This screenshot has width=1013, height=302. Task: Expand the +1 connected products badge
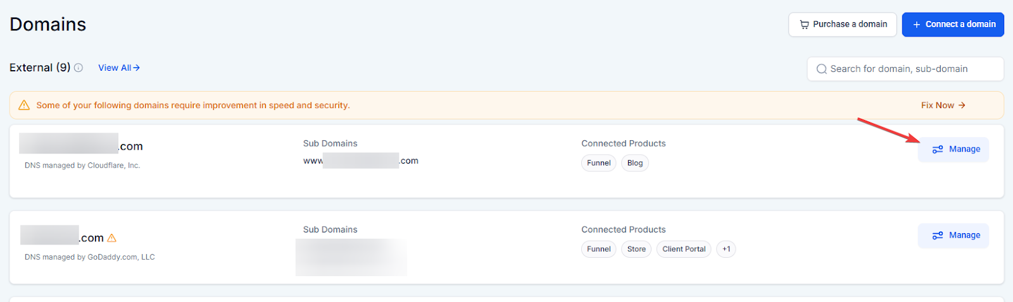click(x=726, y=249)
